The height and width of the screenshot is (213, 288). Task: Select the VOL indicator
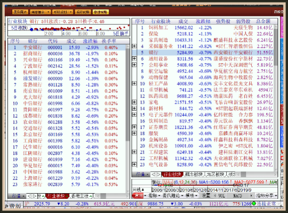click(222, 196)
